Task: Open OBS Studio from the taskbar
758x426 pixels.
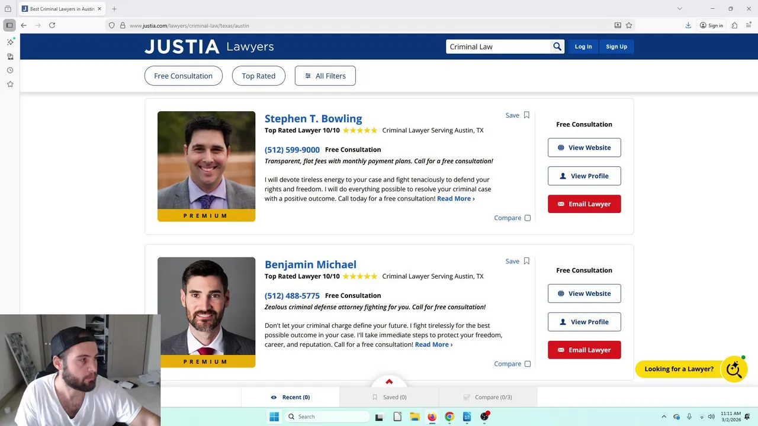Action: click(484, 417)
